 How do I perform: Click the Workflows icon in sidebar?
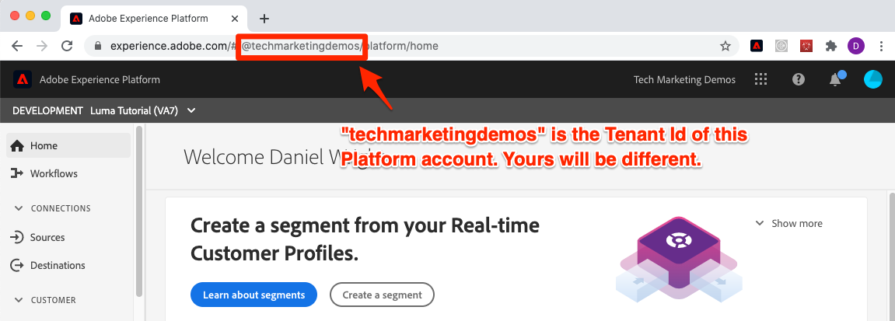tap(17, 173)
